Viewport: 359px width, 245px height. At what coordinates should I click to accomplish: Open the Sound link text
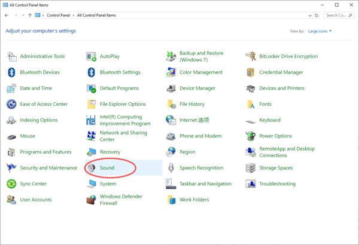click(x=107, y=168)
